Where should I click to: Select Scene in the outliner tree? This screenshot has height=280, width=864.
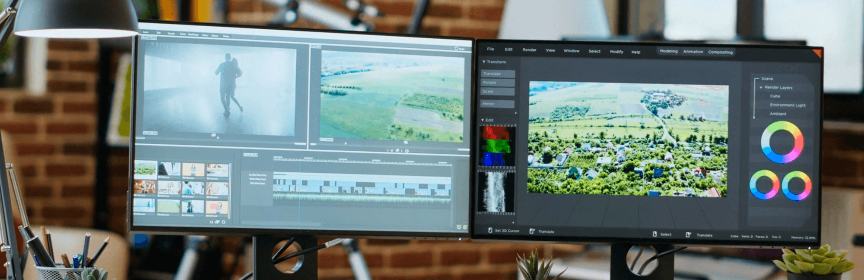tap(767, 78)
